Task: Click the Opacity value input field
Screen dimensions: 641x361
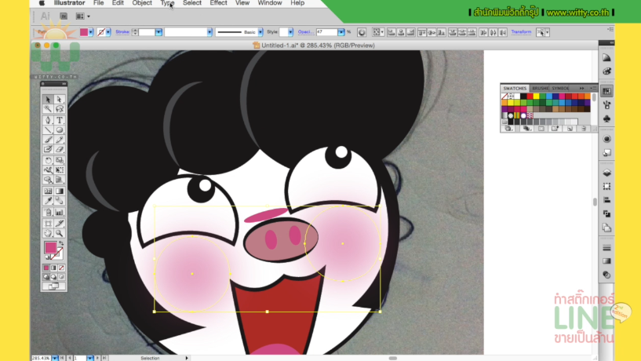Action: coord(326,32)
